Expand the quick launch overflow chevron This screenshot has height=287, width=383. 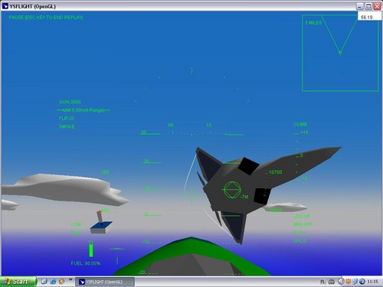coord(70,280)
